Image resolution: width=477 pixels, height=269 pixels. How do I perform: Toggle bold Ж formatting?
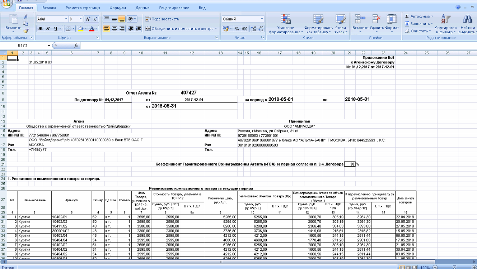(x=41, y=29)
